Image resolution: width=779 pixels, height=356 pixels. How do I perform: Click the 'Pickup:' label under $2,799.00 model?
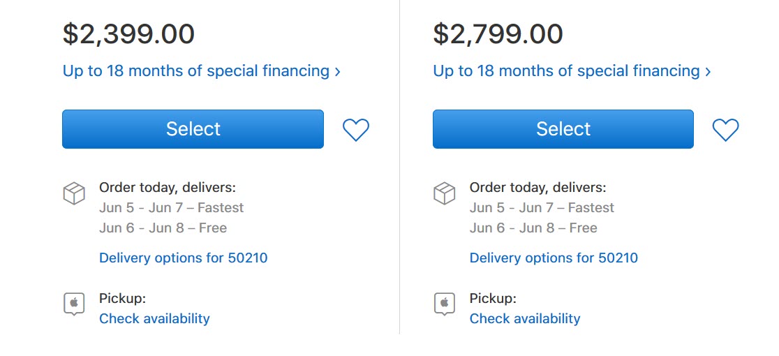[493, 299]
